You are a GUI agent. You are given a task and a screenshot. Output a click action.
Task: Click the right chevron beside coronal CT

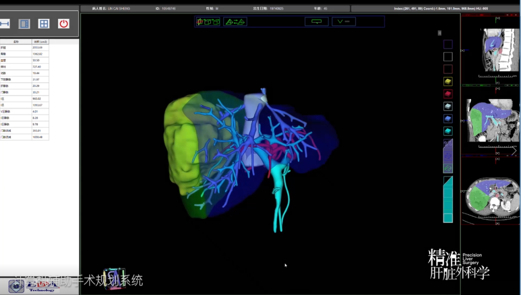click(514, 151)
